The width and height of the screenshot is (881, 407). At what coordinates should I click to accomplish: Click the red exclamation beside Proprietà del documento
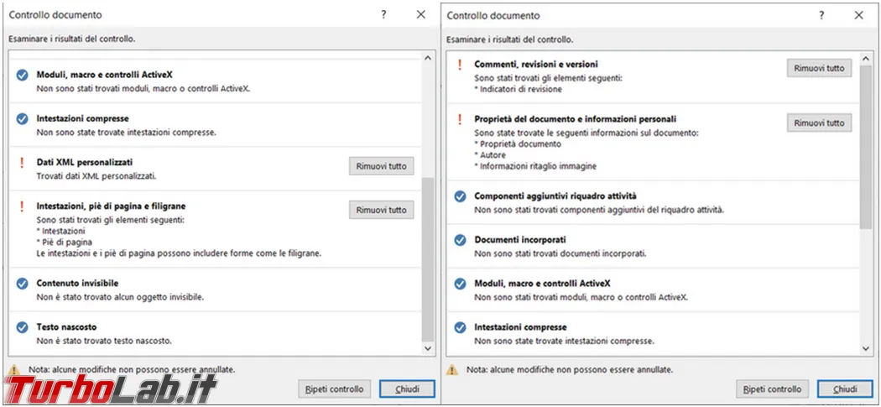point(460,119)
